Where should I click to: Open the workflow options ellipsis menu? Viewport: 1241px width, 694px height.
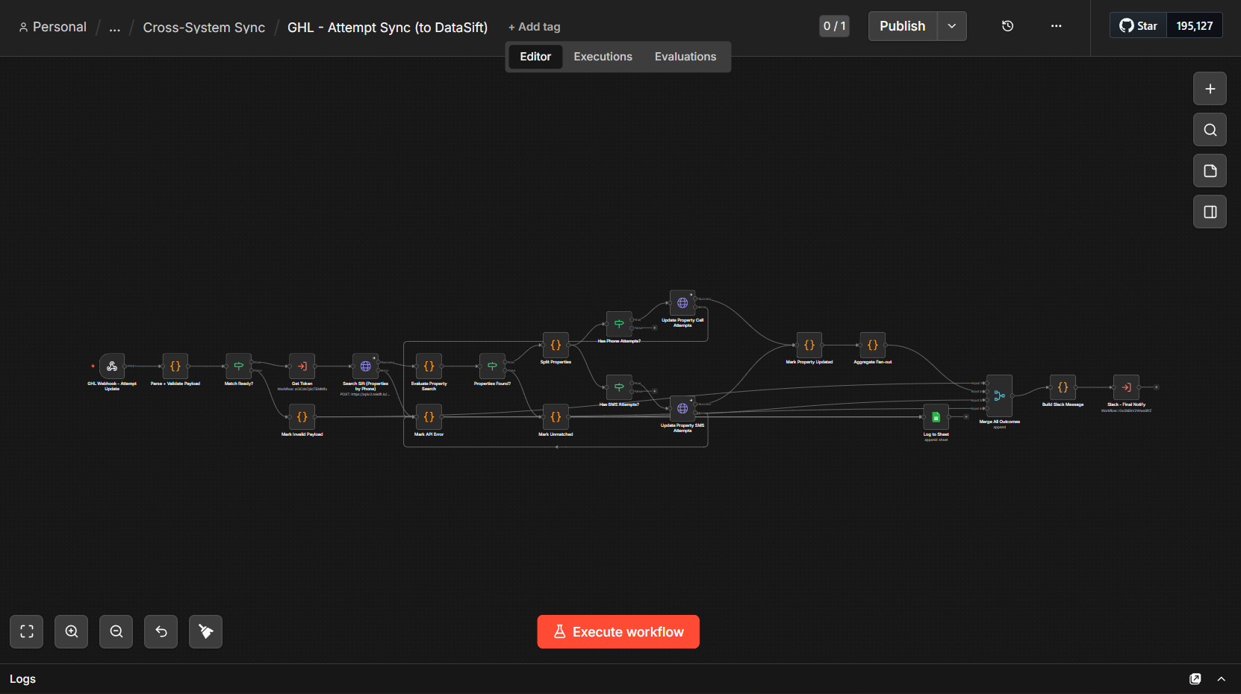1056,26
